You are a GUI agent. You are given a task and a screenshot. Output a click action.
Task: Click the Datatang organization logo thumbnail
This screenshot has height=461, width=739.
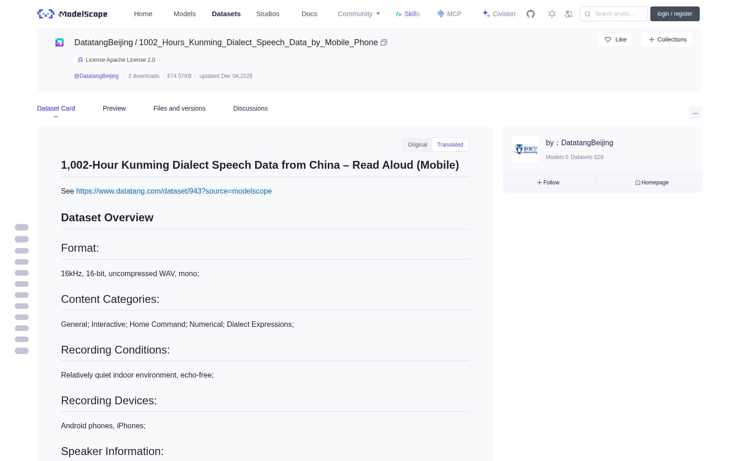click(526, 149)
